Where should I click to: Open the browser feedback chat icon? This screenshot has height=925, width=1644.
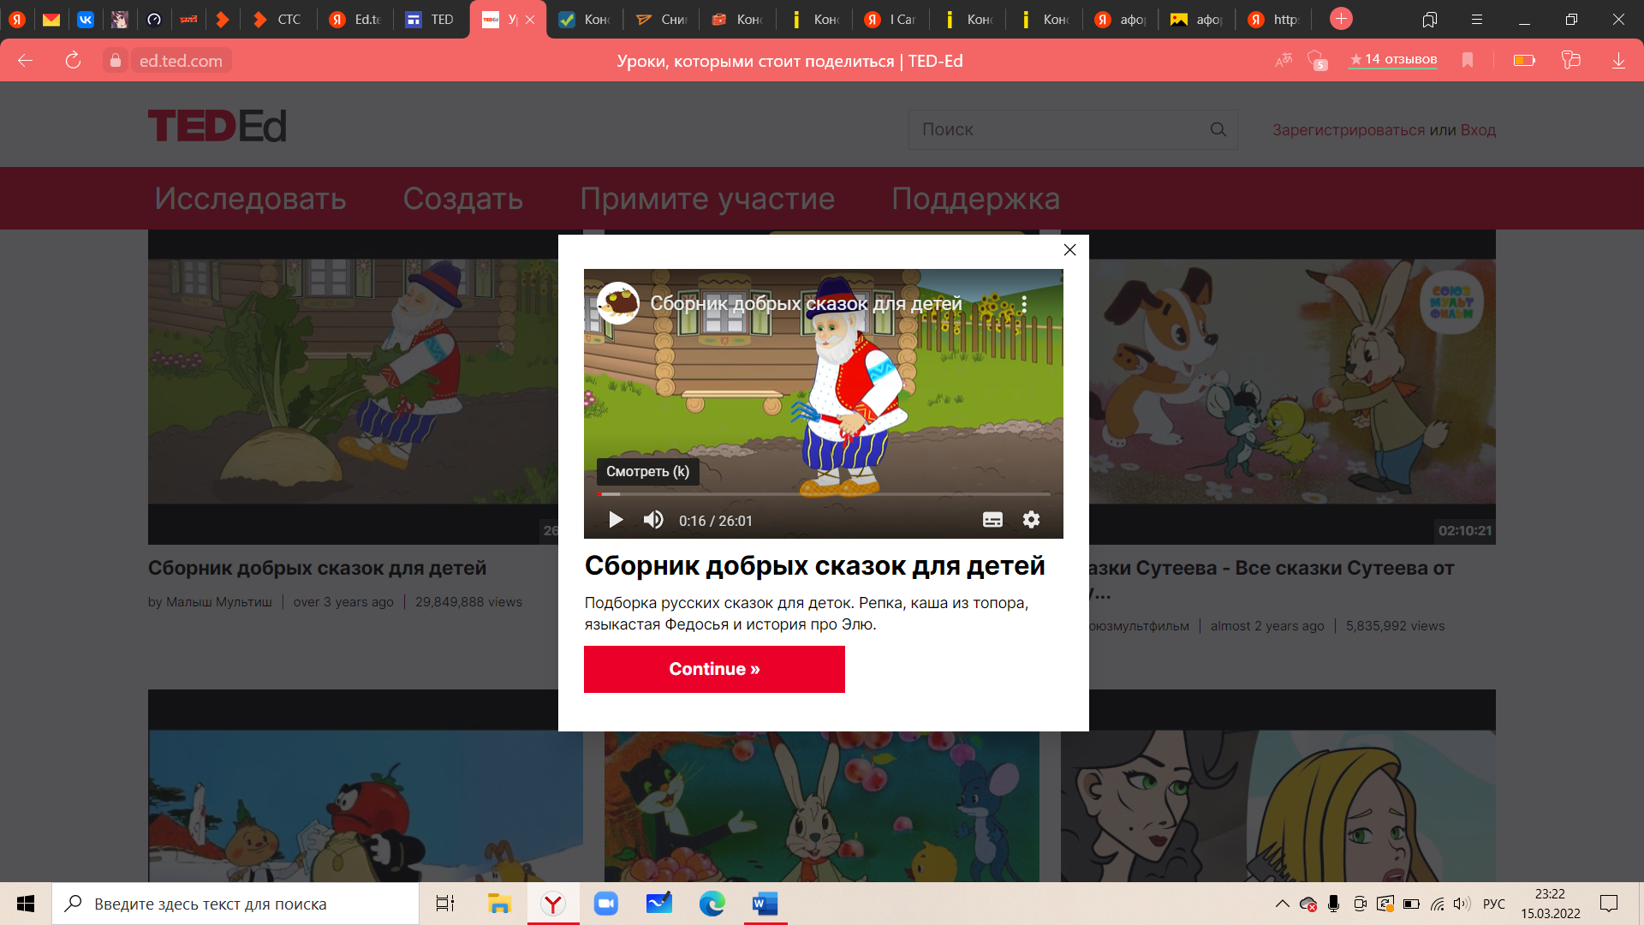click(1570, 60)
